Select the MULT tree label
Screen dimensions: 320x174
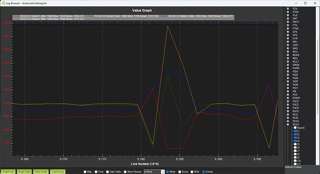click(296, 61)
